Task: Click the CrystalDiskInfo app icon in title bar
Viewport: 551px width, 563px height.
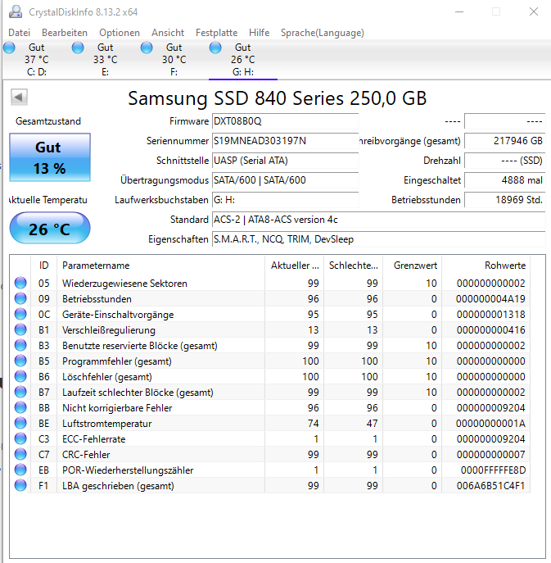Action: coord(16,11)
